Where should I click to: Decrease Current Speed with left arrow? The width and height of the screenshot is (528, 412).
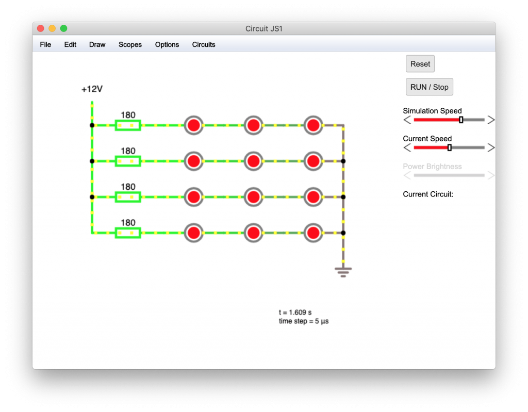tap(407, 147)
